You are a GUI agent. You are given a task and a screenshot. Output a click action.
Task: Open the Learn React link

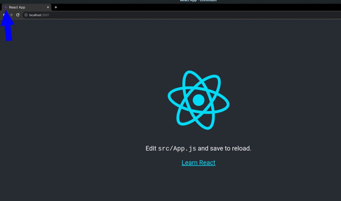coord(198,162)
